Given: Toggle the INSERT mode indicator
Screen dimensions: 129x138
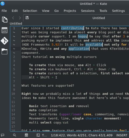Looking at the screenshot, I should coord(122,135).
